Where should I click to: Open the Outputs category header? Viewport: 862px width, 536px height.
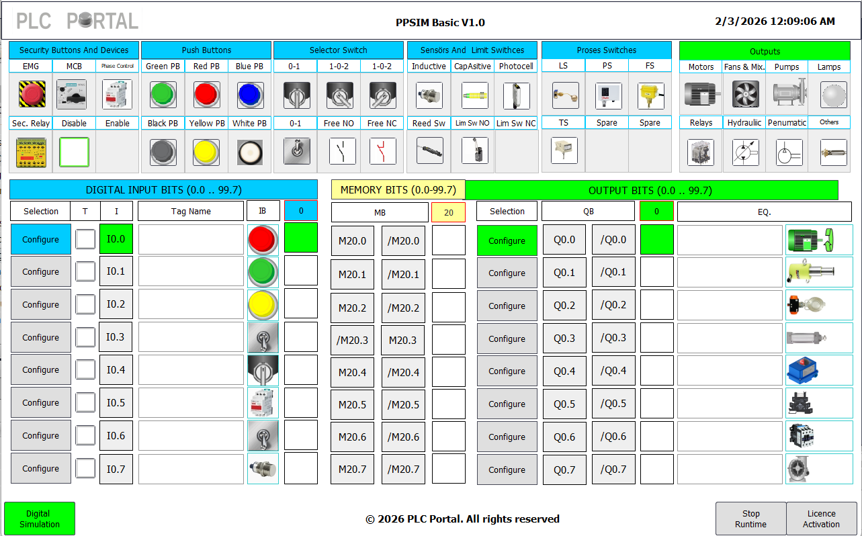coord(765,51)
